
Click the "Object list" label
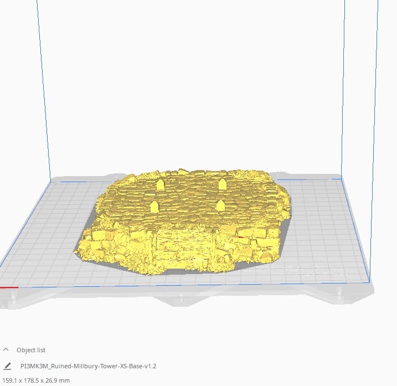[31, 350]
